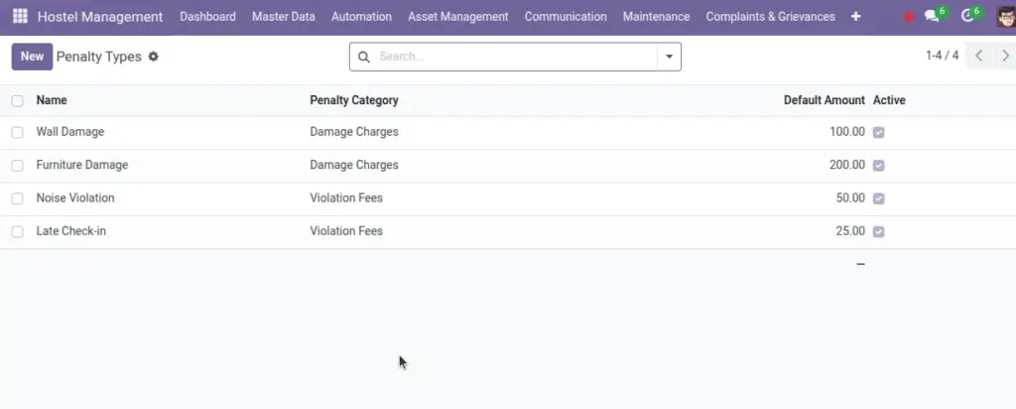Open the user avatar menu
The image size is (1016, 409).
tap(1006, 16)
